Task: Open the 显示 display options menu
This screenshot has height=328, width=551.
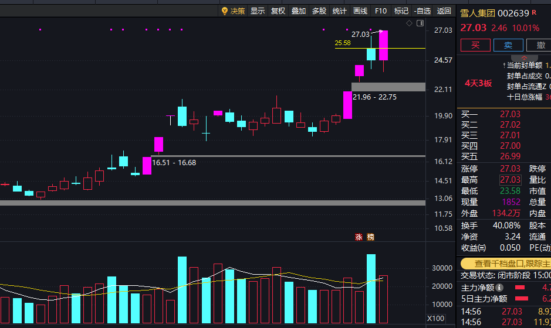Action: coord(257,11)
